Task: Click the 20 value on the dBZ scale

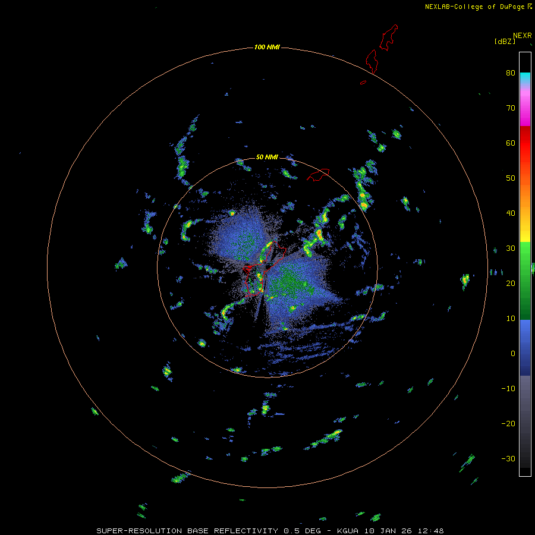Action: 511,284
